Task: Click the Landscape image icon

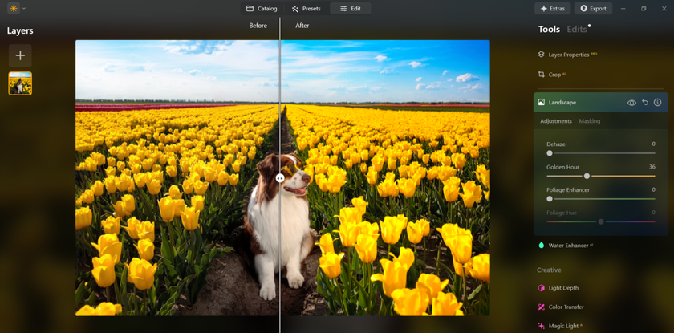Action: click(541, 102)
